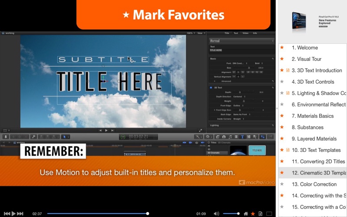Switch to fullscreen with rectangle icon
The image size is (347, 217).
[x=269, y=214]
